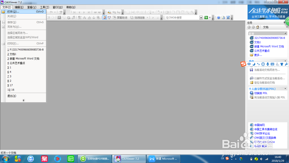Open 文档1 link in task pane
This screenshot has width=289, height=163.
point(257,42)
